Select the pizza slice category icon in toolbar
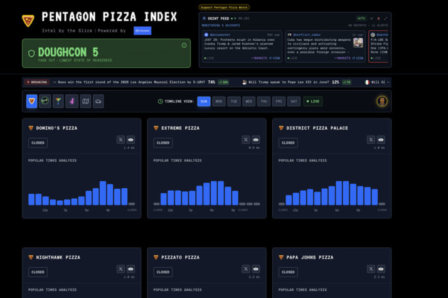The height and width of the screenshot is (298, 448). [32, 101]
